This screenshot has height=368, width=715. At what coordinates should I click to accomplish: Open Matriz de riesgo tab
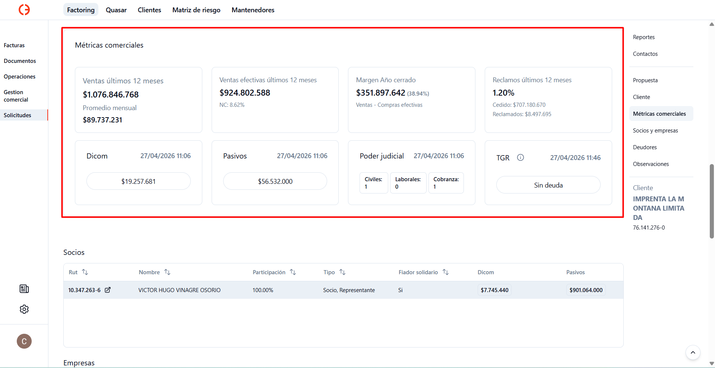point(196,10)
